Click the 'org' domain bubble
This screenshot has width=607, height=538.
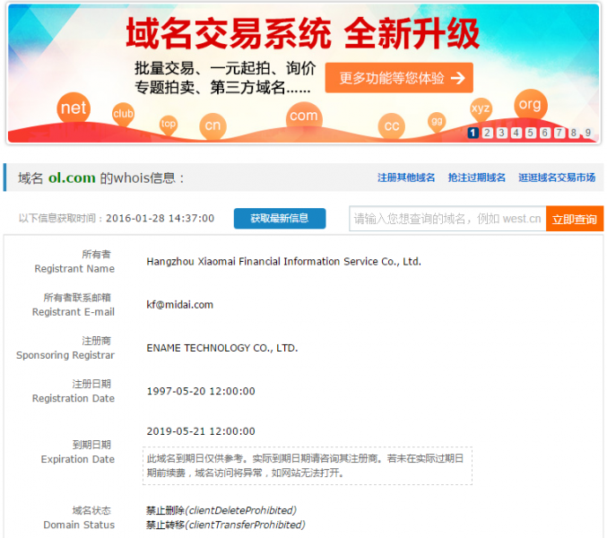coord(529,105)
